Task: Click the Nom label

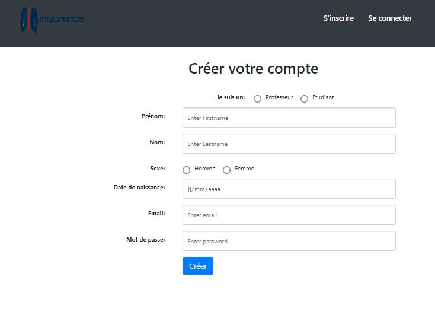Action: point(157,142)
